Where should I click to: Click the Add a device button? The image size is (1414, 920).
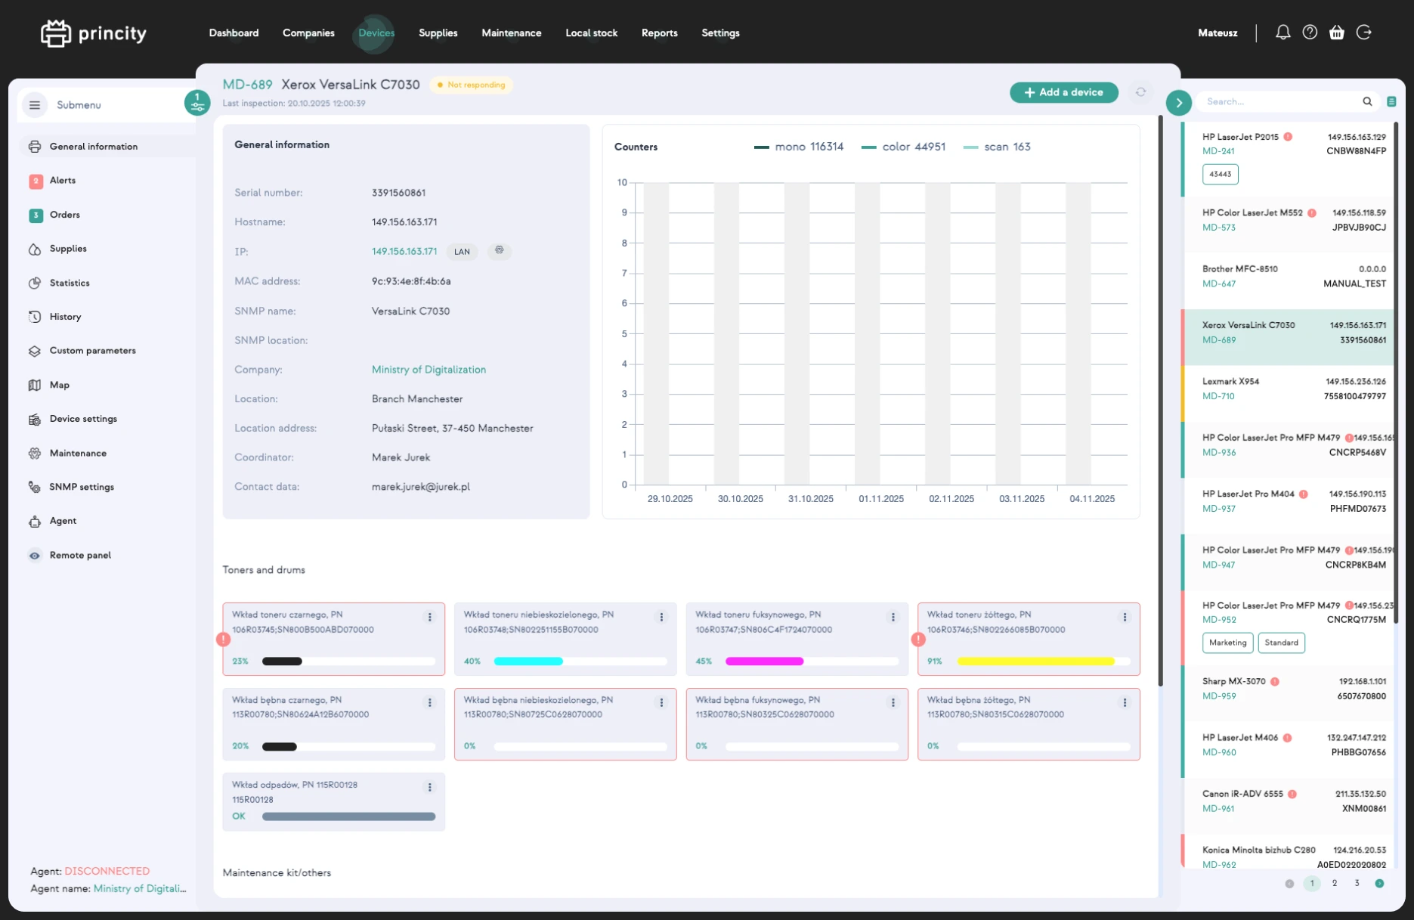[1063, 92]
